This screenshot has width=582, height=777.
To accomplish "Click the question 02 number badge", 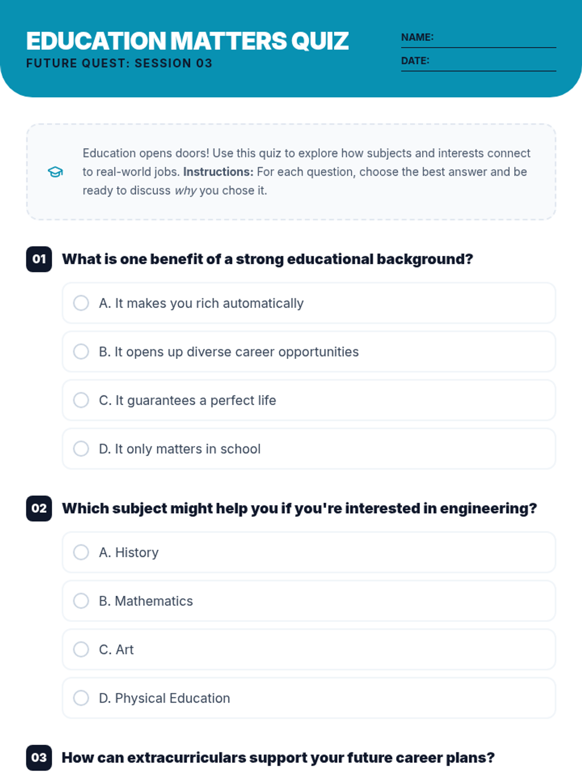I will (39, 508).
